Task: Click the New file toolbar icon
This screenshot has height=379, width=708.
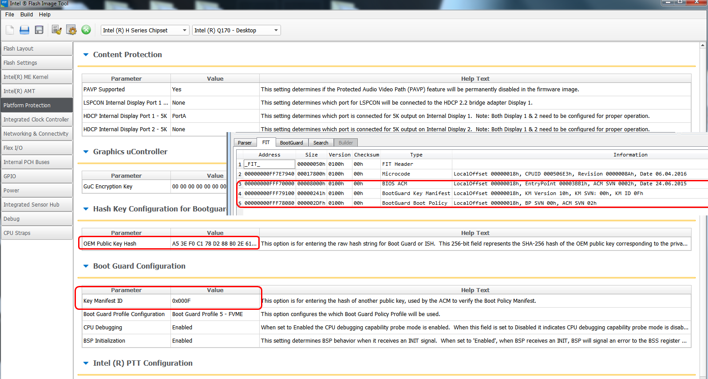Action: pos(10,30)
